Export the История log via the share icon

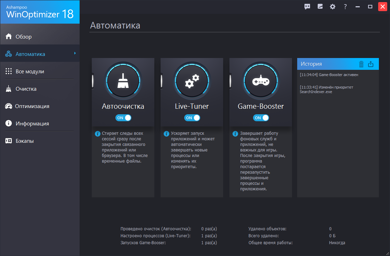point(371,64)
